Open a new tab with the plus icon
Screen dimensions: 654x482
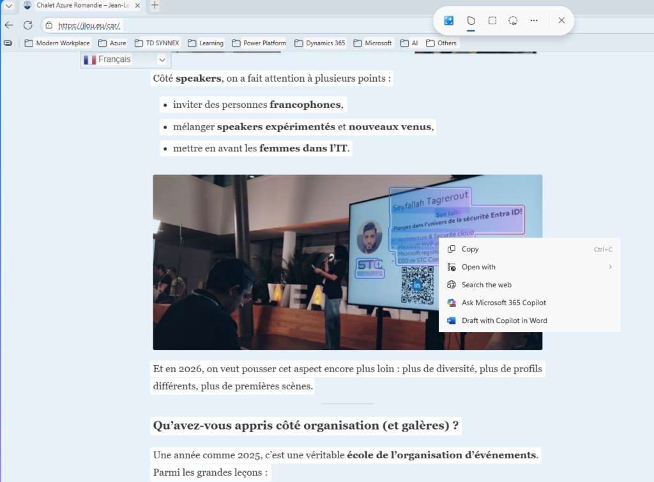click(155, 6)
